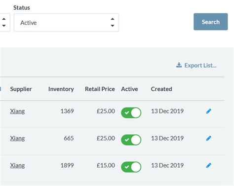Edit the product with inventory 665

208,138
